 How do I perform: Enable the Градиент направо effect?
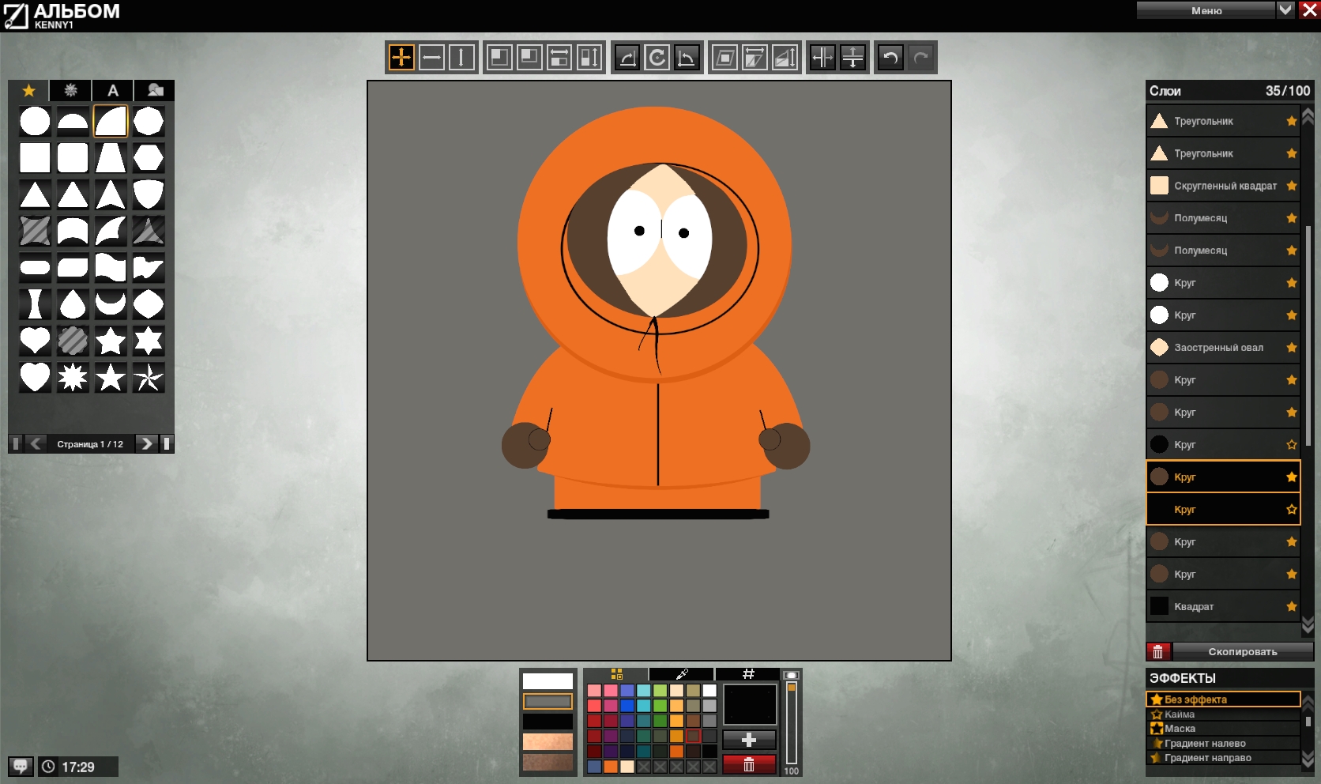[x=1223, y=758]
